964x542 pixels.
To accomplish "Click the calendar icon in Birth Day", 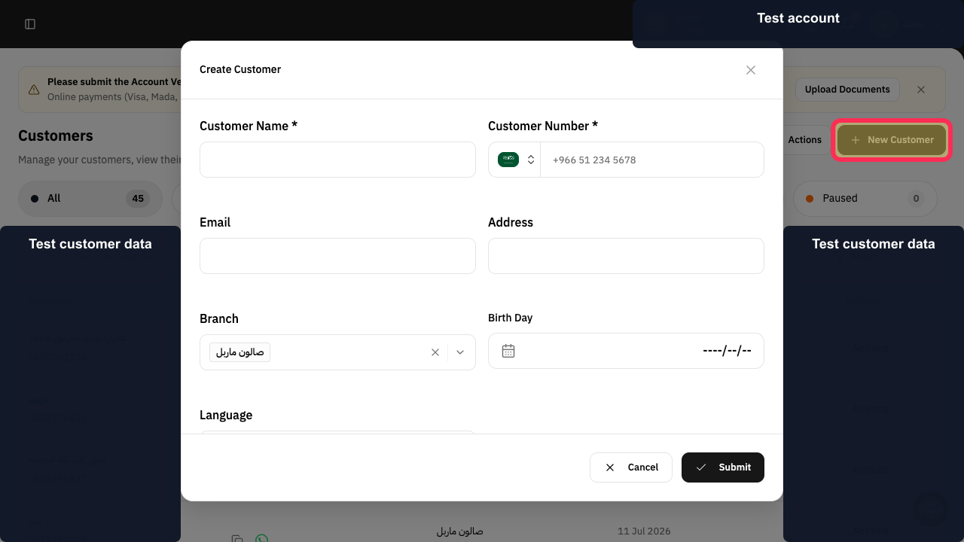I will [508, 351].
